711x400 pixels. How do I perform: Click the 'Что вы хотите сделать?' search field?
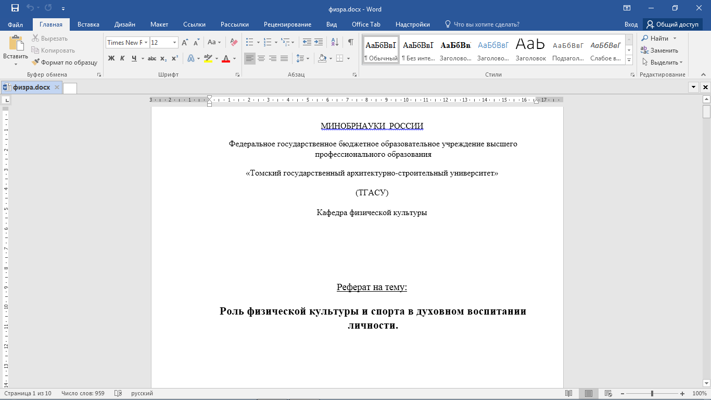pyautogui.click(x=486, y=24)
